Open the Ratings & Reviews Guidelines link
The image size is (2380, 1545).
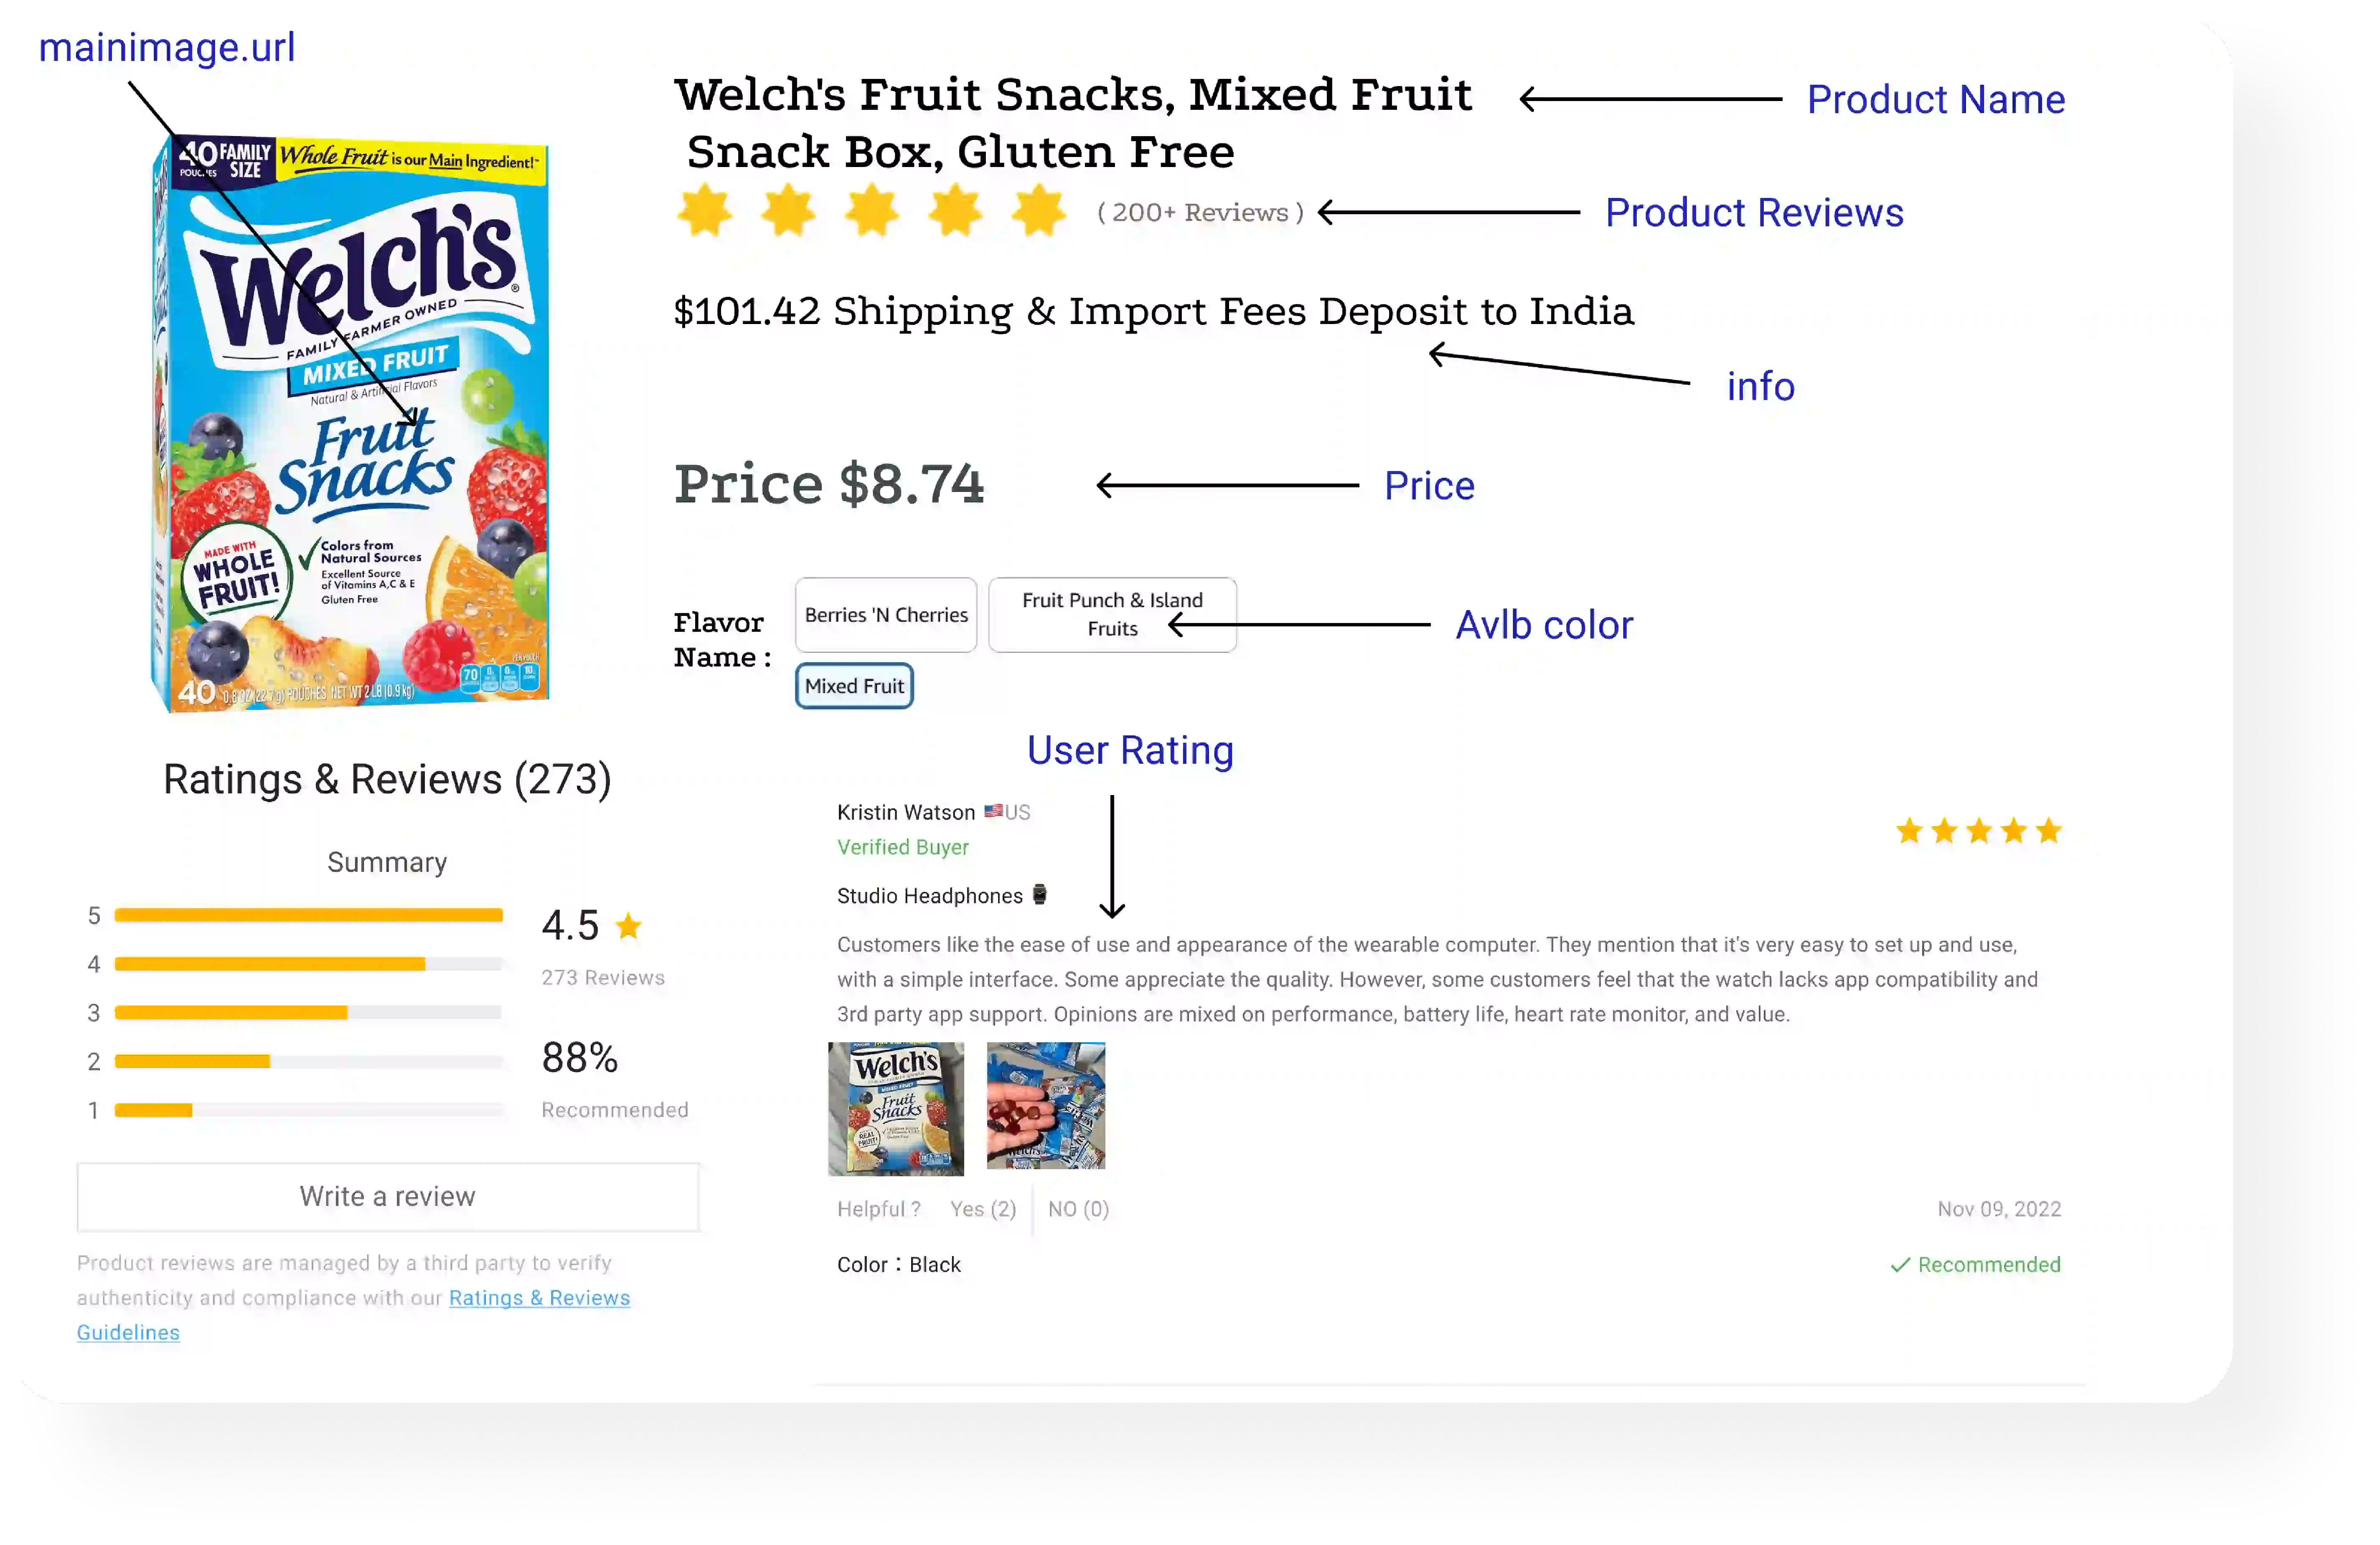[x=539, y=1298]
